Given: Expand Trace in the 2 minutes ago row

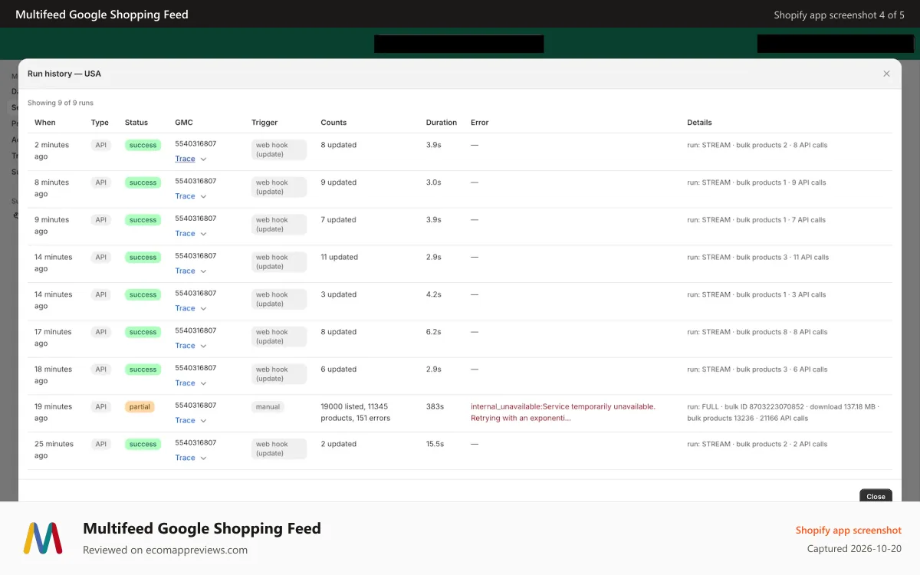Looking at the screenshot, I should pos(191,159).
